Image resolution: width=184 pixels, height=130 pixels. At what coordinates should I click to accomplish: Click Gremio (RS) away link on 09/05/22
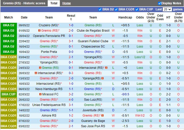click(93, 25)
